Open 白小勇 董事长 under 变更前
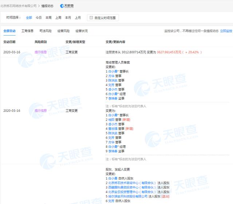Image resolution: width=233 pixels, height=204 pixels. click(x=113, y=72)
